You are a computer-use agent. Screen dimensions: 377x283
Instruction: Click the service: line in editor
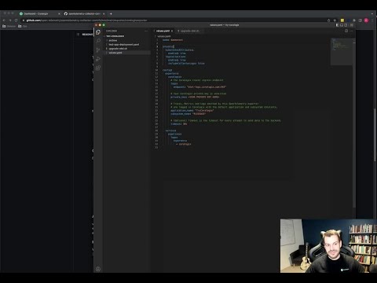(170, 130)
